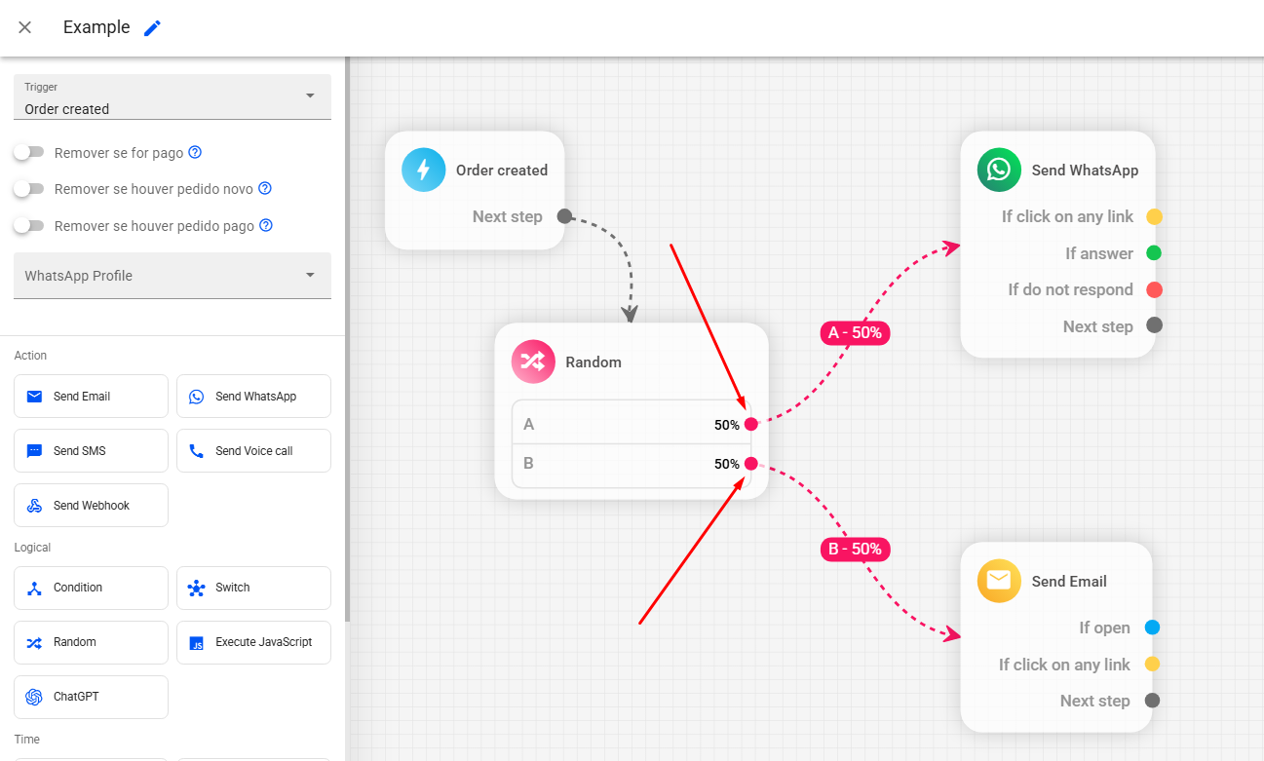Add a Send Voice call action
Screen dimensions: 1264x761
click(x=253, y=451)
